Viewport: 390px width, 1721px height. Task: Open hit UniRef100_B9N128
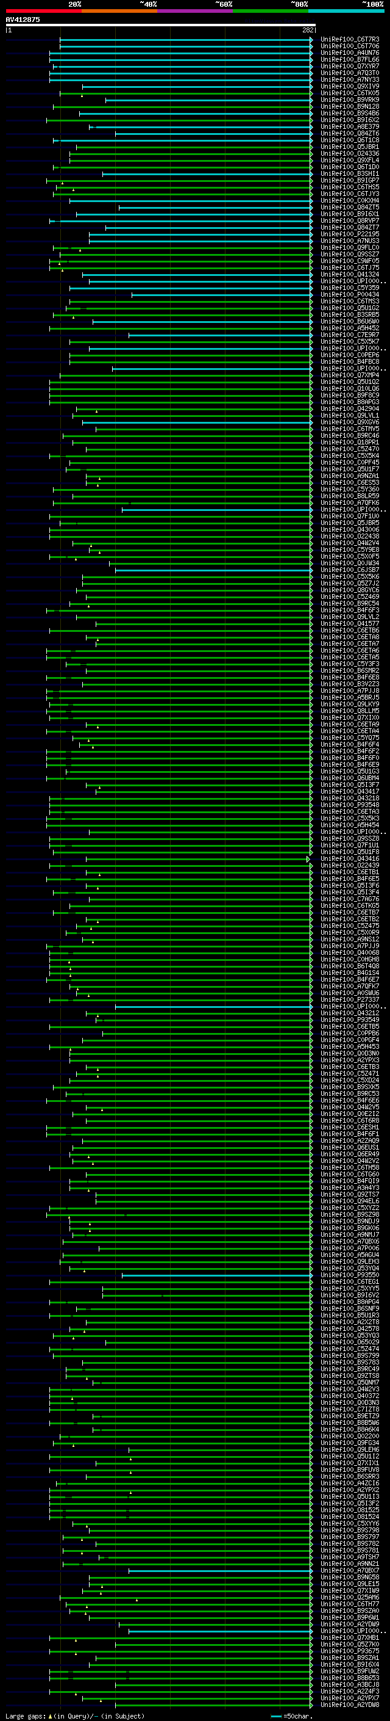(x=350, y=106)
